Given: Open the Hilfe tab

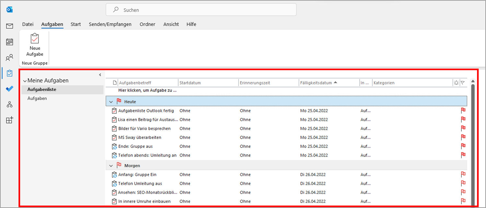Looking at the screenshot, I should [191, 24].
